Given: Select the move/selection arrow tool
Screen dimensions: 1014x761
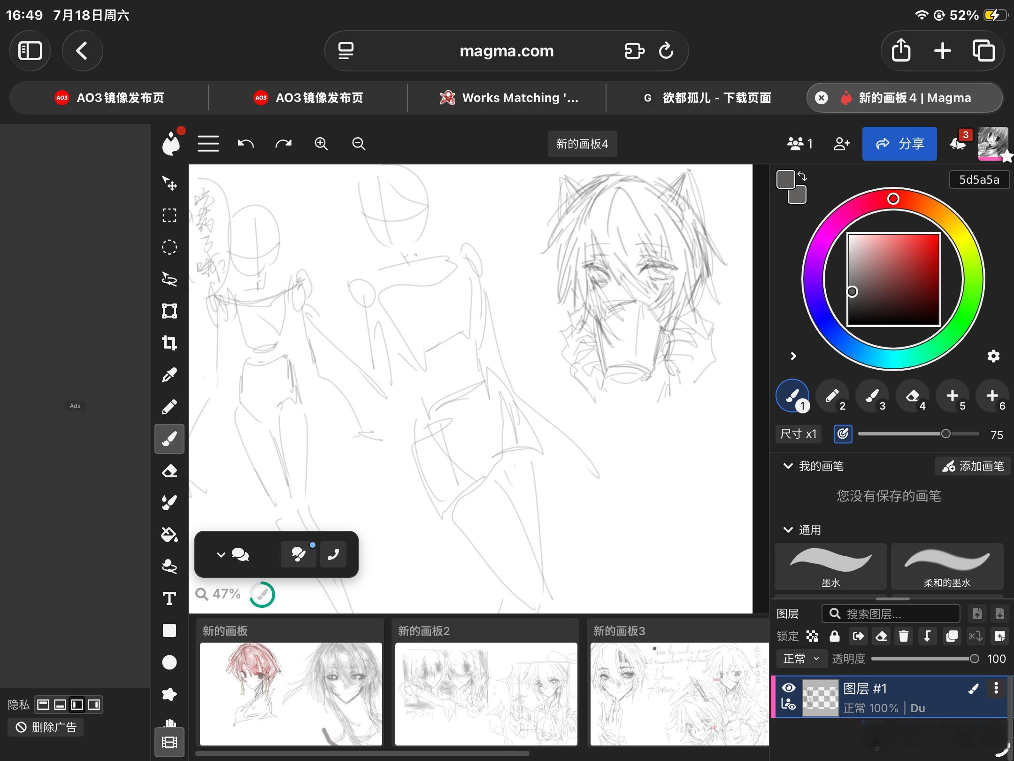Looking at the screenshot, I should tap(169, 183).
